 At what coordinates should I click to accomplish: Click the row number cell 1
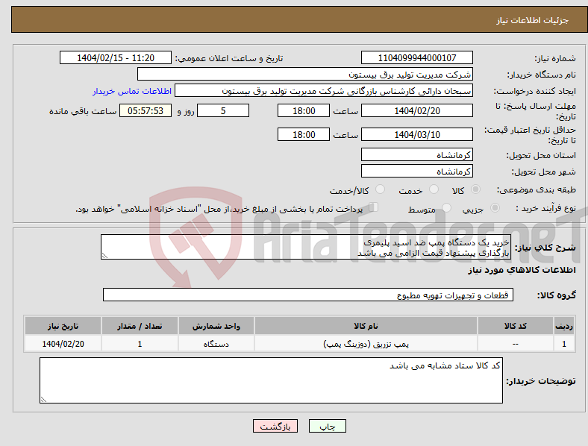(564, 344)
